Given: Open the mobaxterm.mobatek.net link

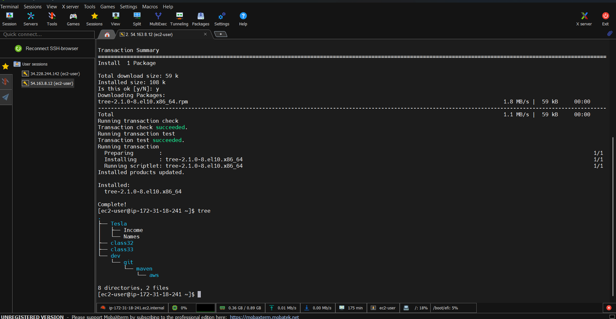Looking at the screenshot, I should pyautogui.click(x=264, y=317).
